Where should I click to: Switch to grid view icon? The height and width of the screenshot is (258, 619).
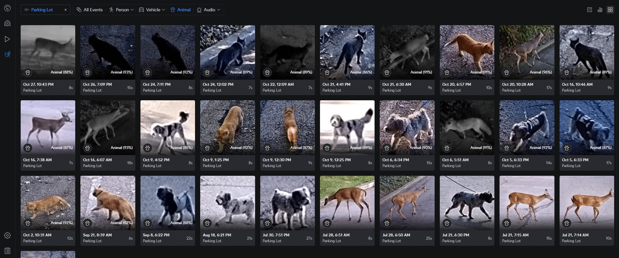point(610,10)
